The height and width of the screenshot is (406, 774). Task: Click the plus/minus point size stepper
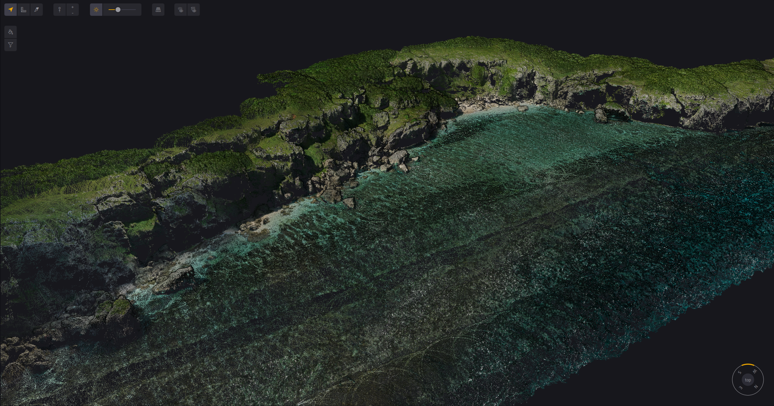click(x=73, y=10)
